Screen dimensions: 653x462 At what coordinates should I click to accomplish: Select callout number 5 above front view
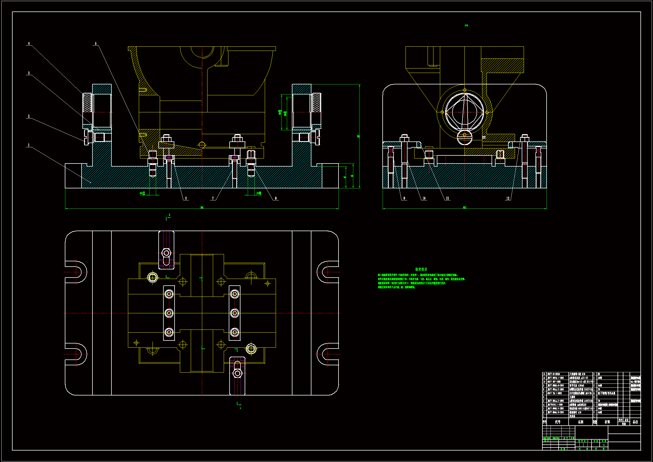(96, 44)
